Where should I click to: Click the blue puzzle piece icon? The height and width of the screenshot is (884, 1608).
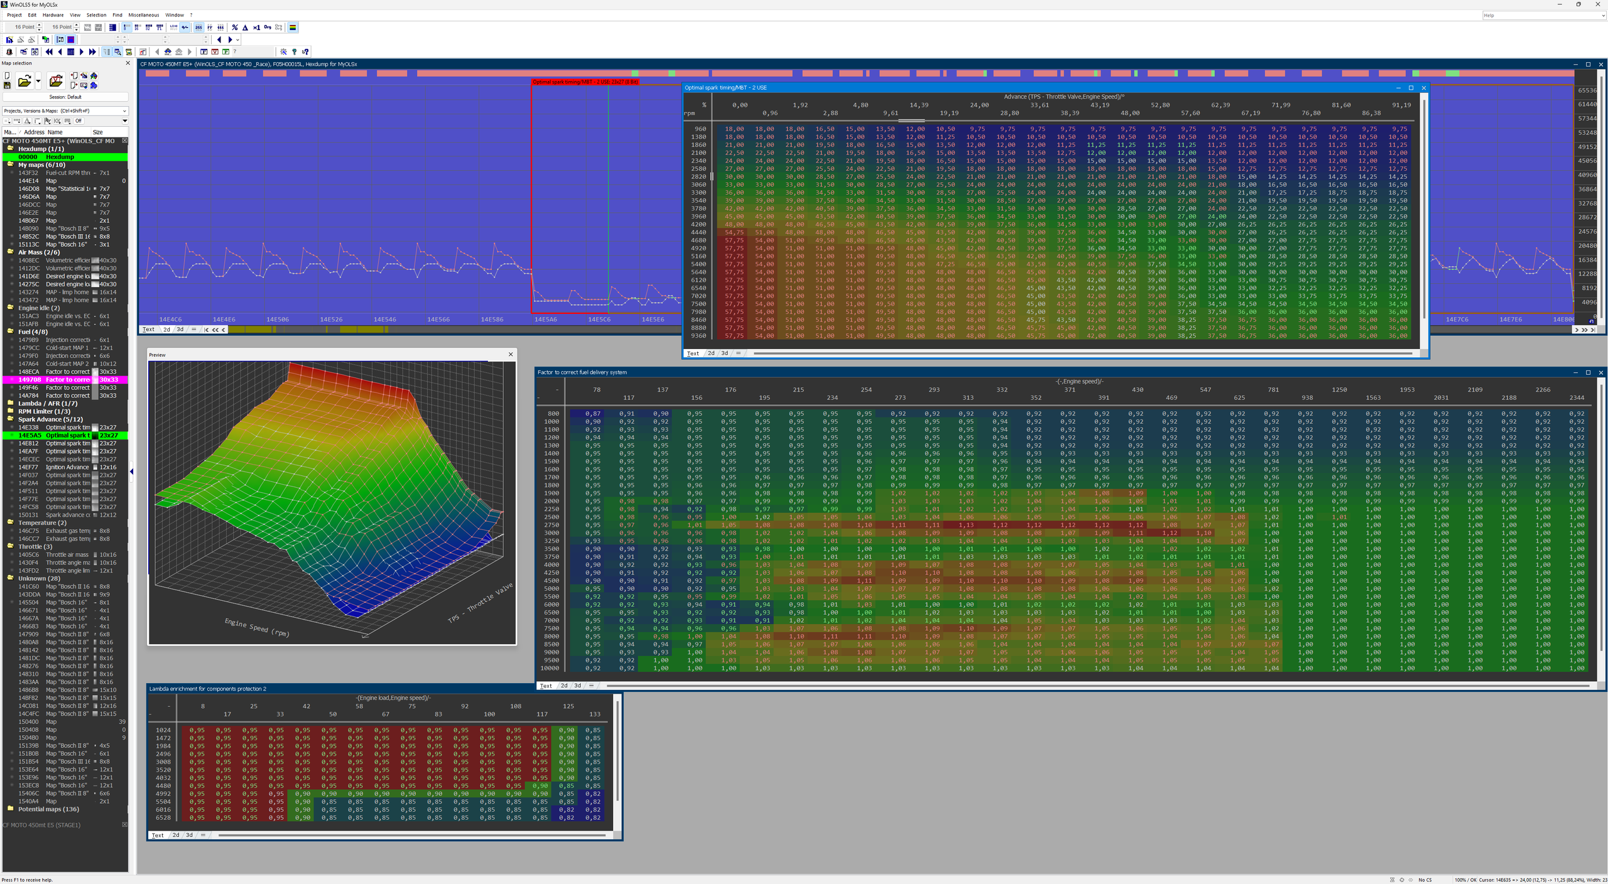[94, 85]
